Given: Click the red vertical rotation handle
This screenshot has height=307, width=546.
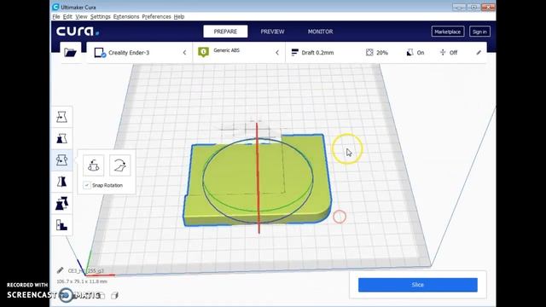Looking at the screenshot, I should 258,177.
